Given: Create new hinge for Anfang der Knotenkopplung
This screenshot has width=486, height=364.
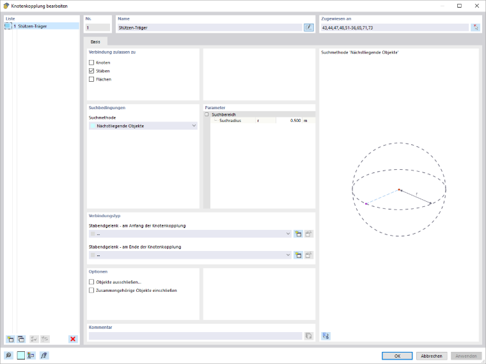Looking at the screenshot, I should 298,234.
